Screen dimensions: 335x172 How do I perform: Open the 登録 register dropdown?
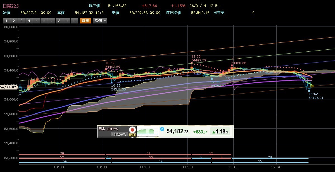(x=100, y=21)
